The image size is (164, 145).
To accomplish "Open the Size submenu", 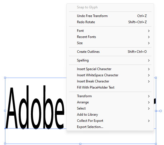I will coord(110,43).
